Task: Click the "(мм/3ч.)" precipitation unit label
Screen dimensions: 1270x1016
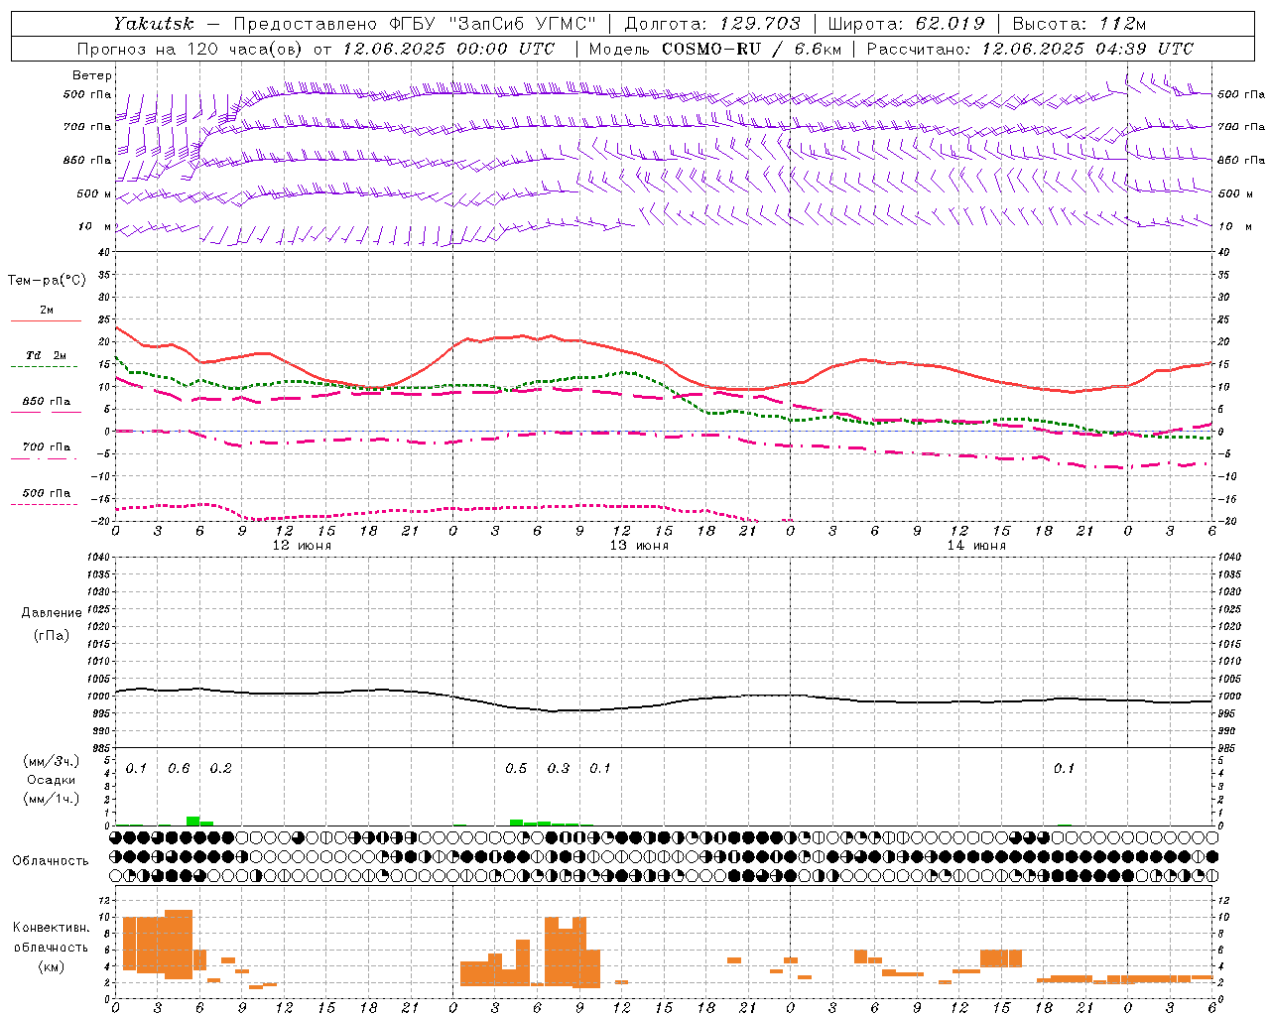Action: tap(51, 761)
